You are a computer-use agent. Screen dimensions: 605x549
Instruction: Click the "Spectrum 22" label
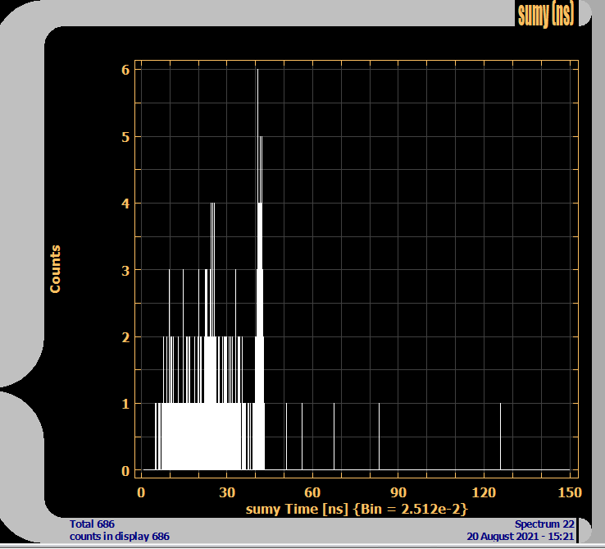coord(545,524)
